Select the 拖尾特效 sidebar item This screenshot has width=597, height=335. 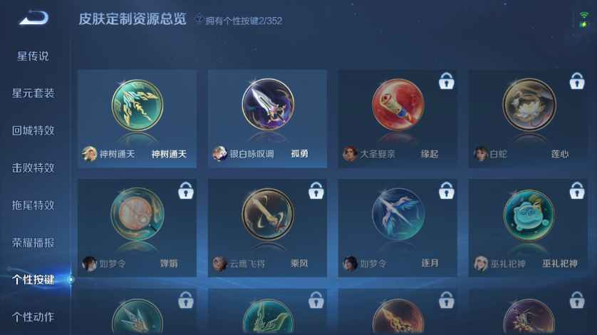click(x=33, y=205)
